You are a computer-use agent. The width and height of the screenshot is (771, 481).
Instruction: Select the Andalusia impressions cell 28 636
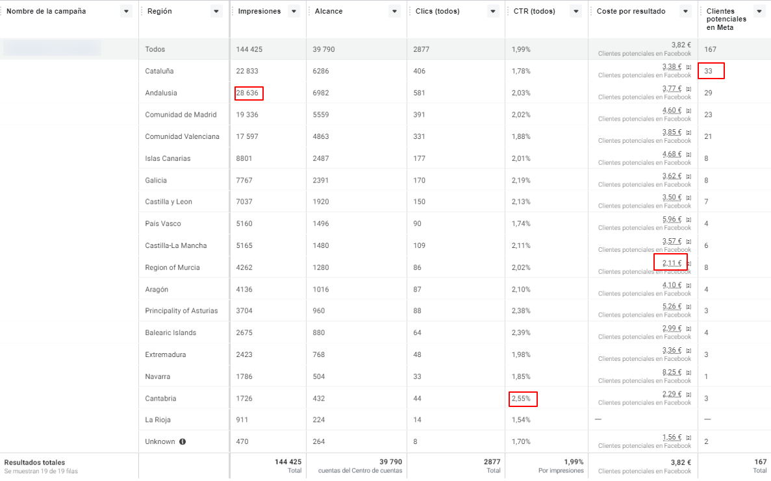coord(247,93)
